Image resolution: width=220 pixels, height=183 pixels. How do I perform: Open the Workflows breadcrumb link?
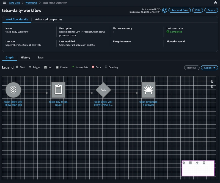[x=31, y=3]
